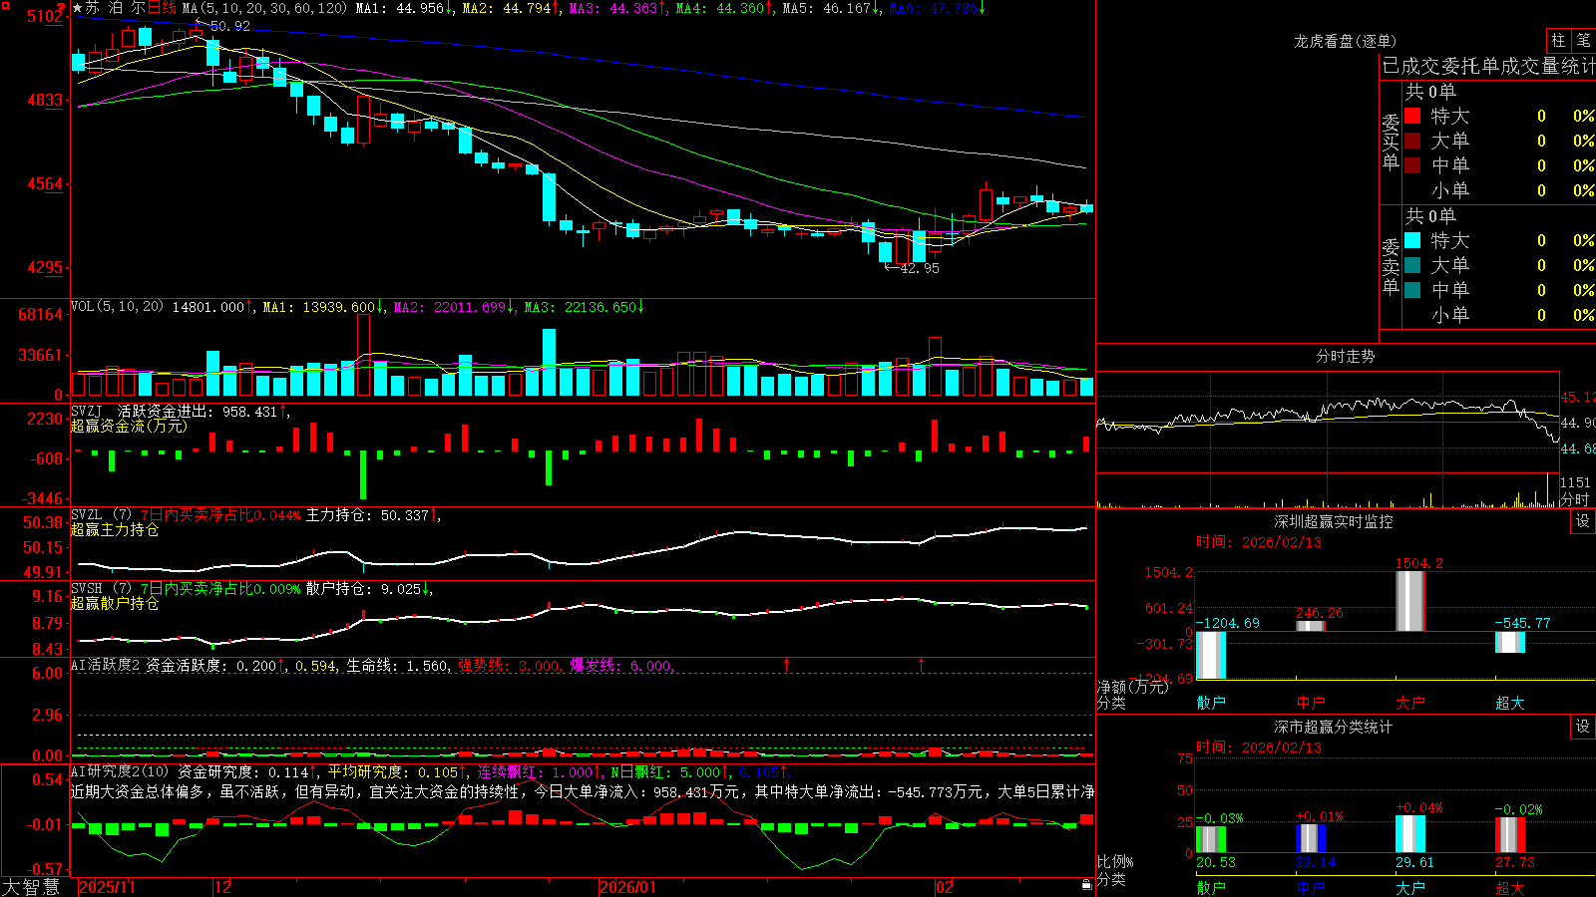Click the bright red 特大 buy-order swatch
This screenshot has width=1596, height=897.
1412,117
